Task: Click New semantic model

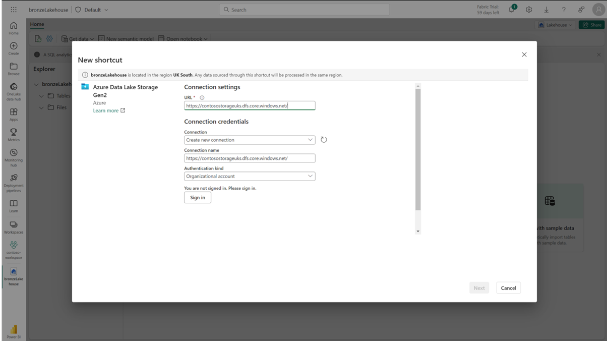Action: [126, 39]
